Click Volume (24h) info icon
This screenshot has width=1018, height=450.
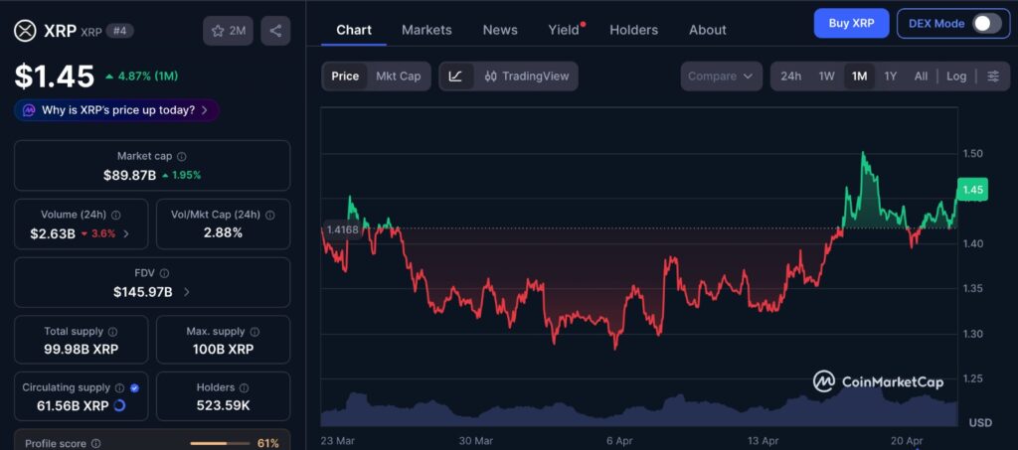[x=115, y=215]
